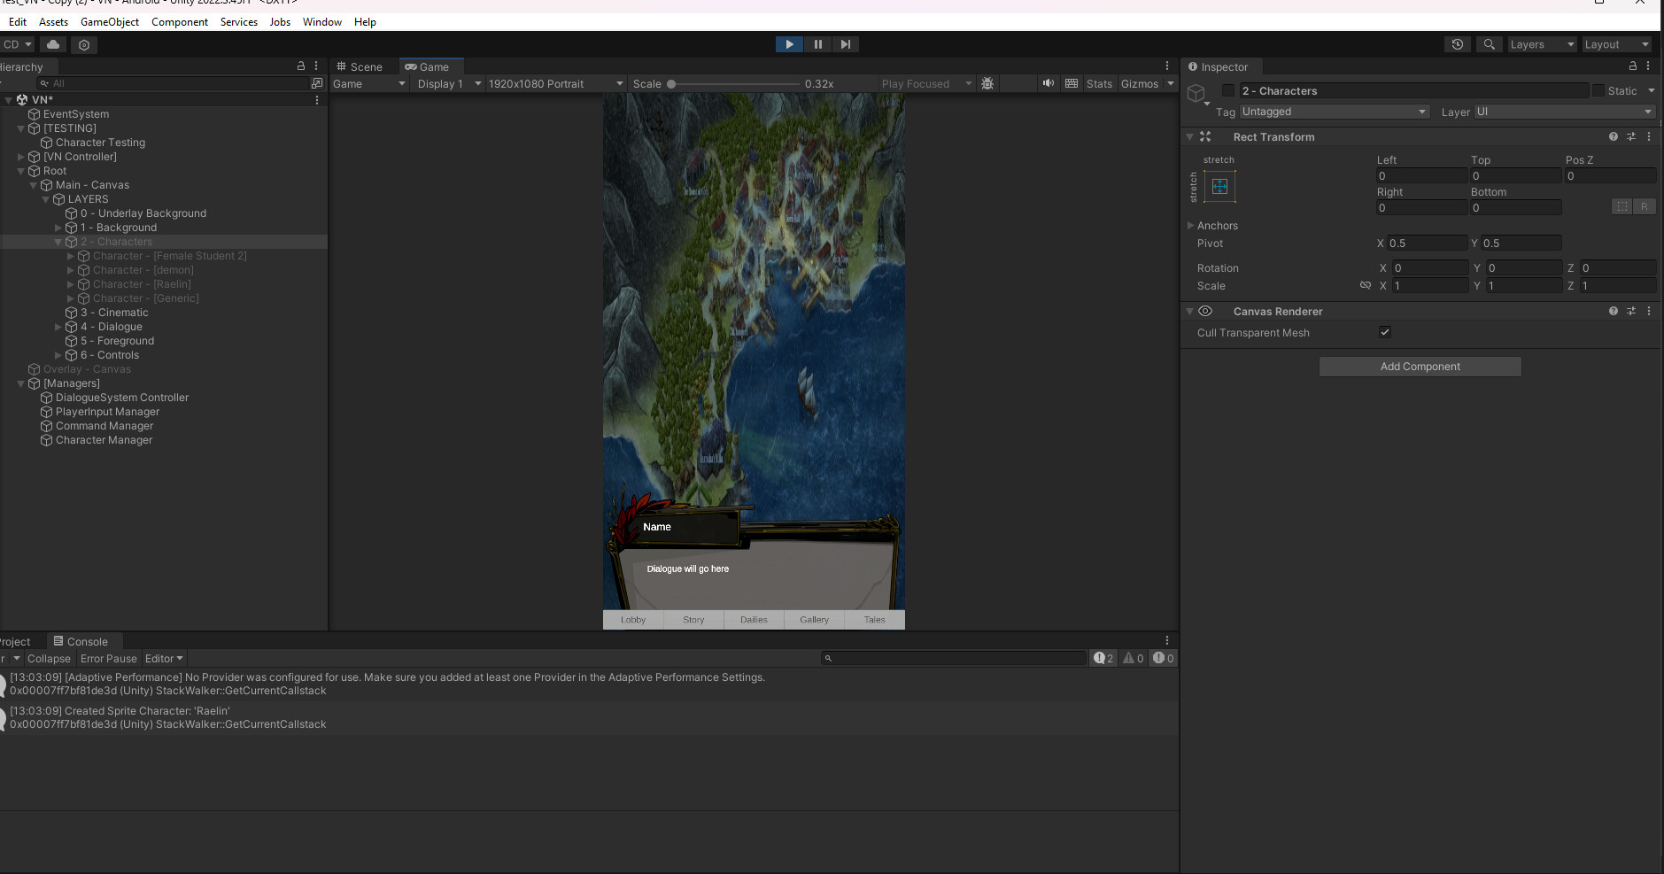Click the Stats button in Game view
This screenshot has width=1664, height=874.
[x=1099, y=83]
